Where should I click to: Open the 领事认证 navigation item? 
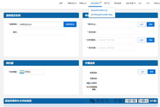[83, 3]
